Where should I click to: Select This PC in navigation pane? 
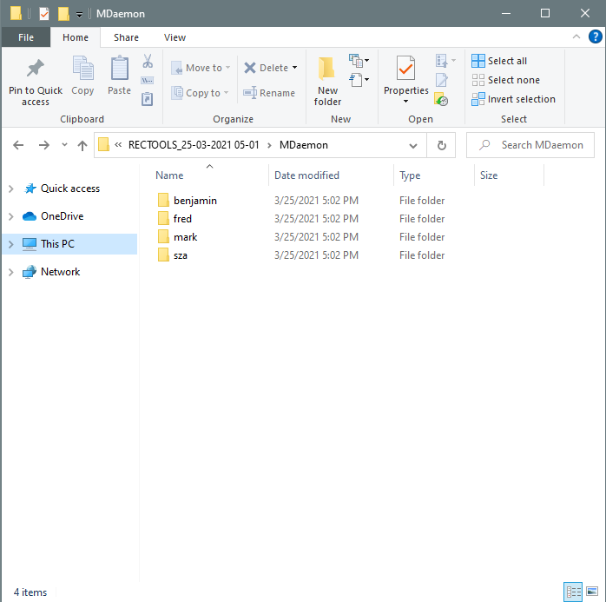click(57, 244)
